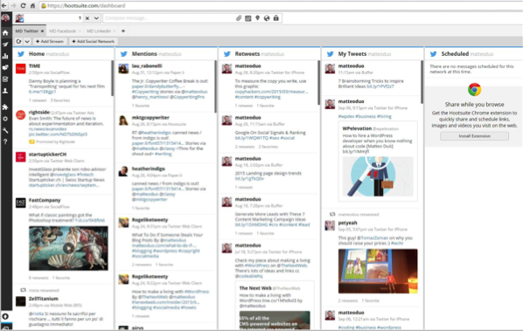This screenshot has width=523, height=331.
Task: Go back with the browser back arrow
Action: pos(4,5)
